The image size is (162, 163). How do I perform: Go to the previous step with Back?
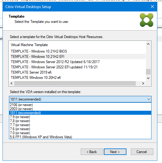pos(92,152)
